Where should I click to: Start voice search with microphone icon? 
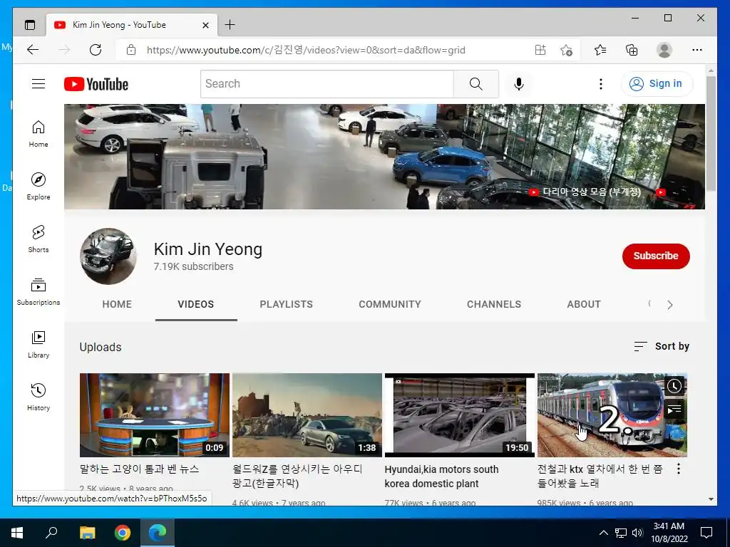[x=519, y=84]
